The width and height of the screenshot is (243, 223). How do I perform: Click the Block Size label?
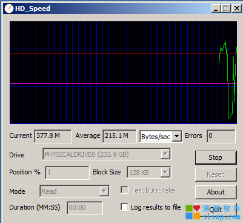coord(107,172)
